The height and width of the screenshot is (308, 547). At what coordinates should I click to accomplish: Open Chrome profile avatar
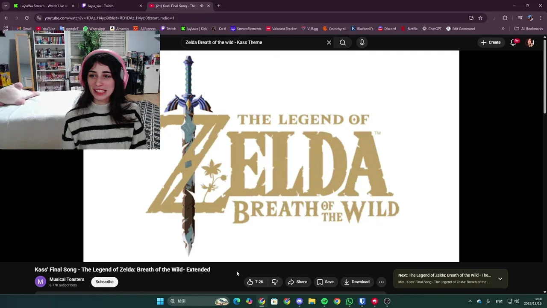[530, 18]
